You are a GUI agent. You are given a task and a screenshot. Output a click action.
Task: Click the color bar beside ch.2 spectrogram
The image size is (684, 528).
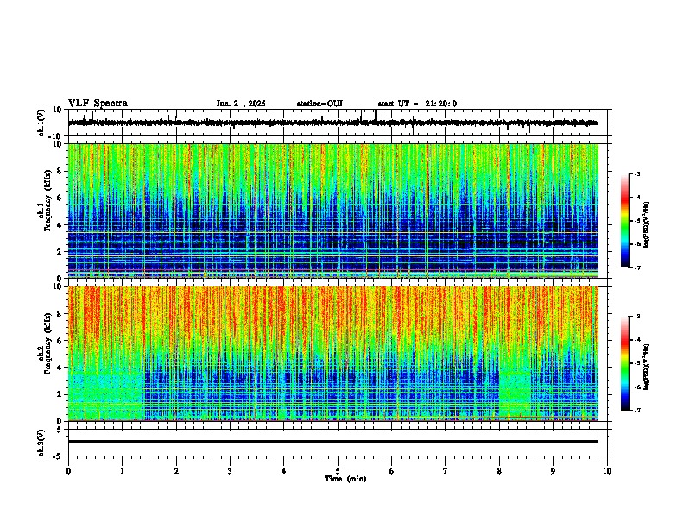625,363
